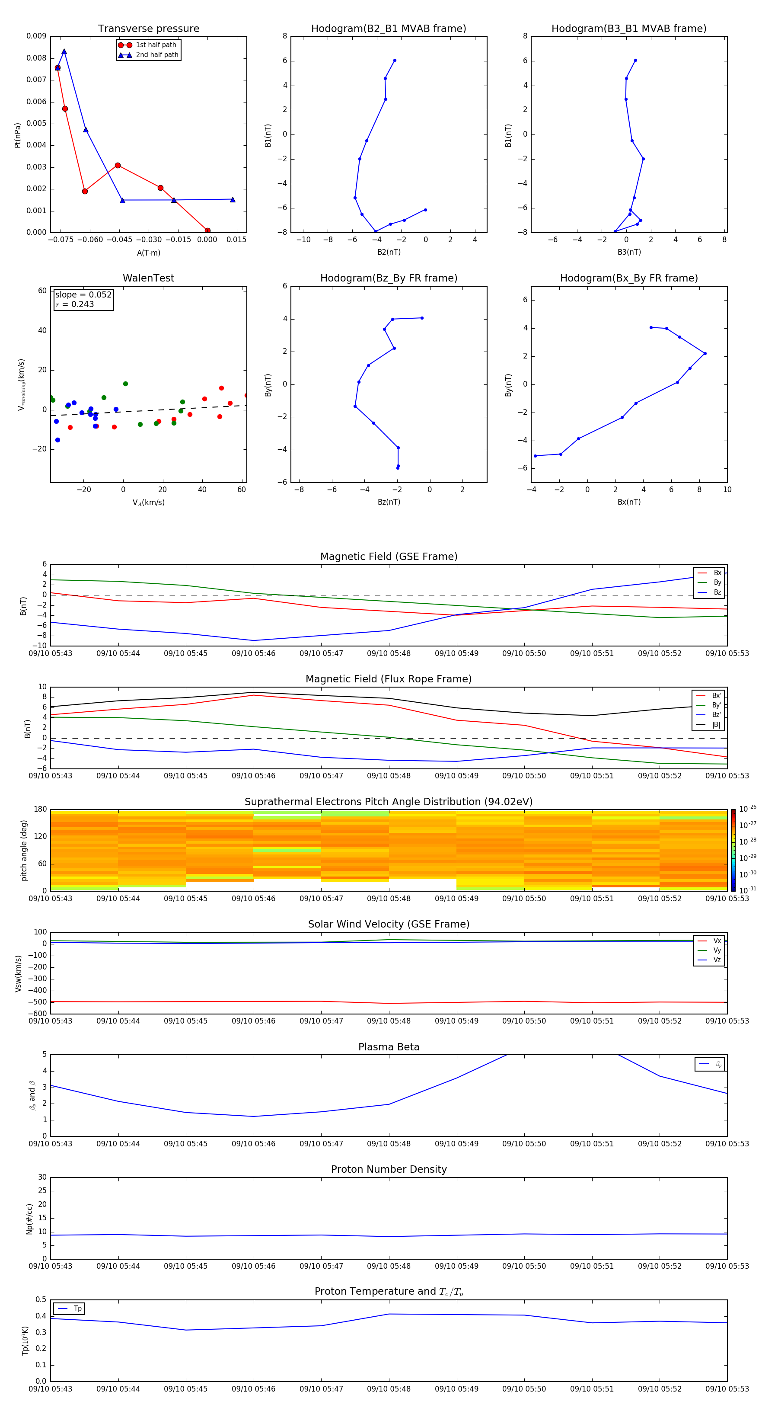Screen dimensions: 778x1427
Task: Click the "Hodogram(B3_B1 MVAB frame)" title
Action: [x=629, y=28]
